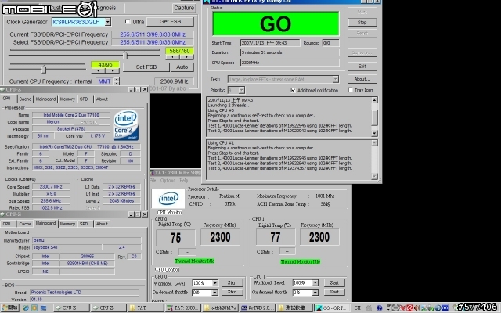This screenshot has height=313, width=501.
Task: Click the lower SetFSB slider thumb at 43/95
Action: [x=44, y=69]
